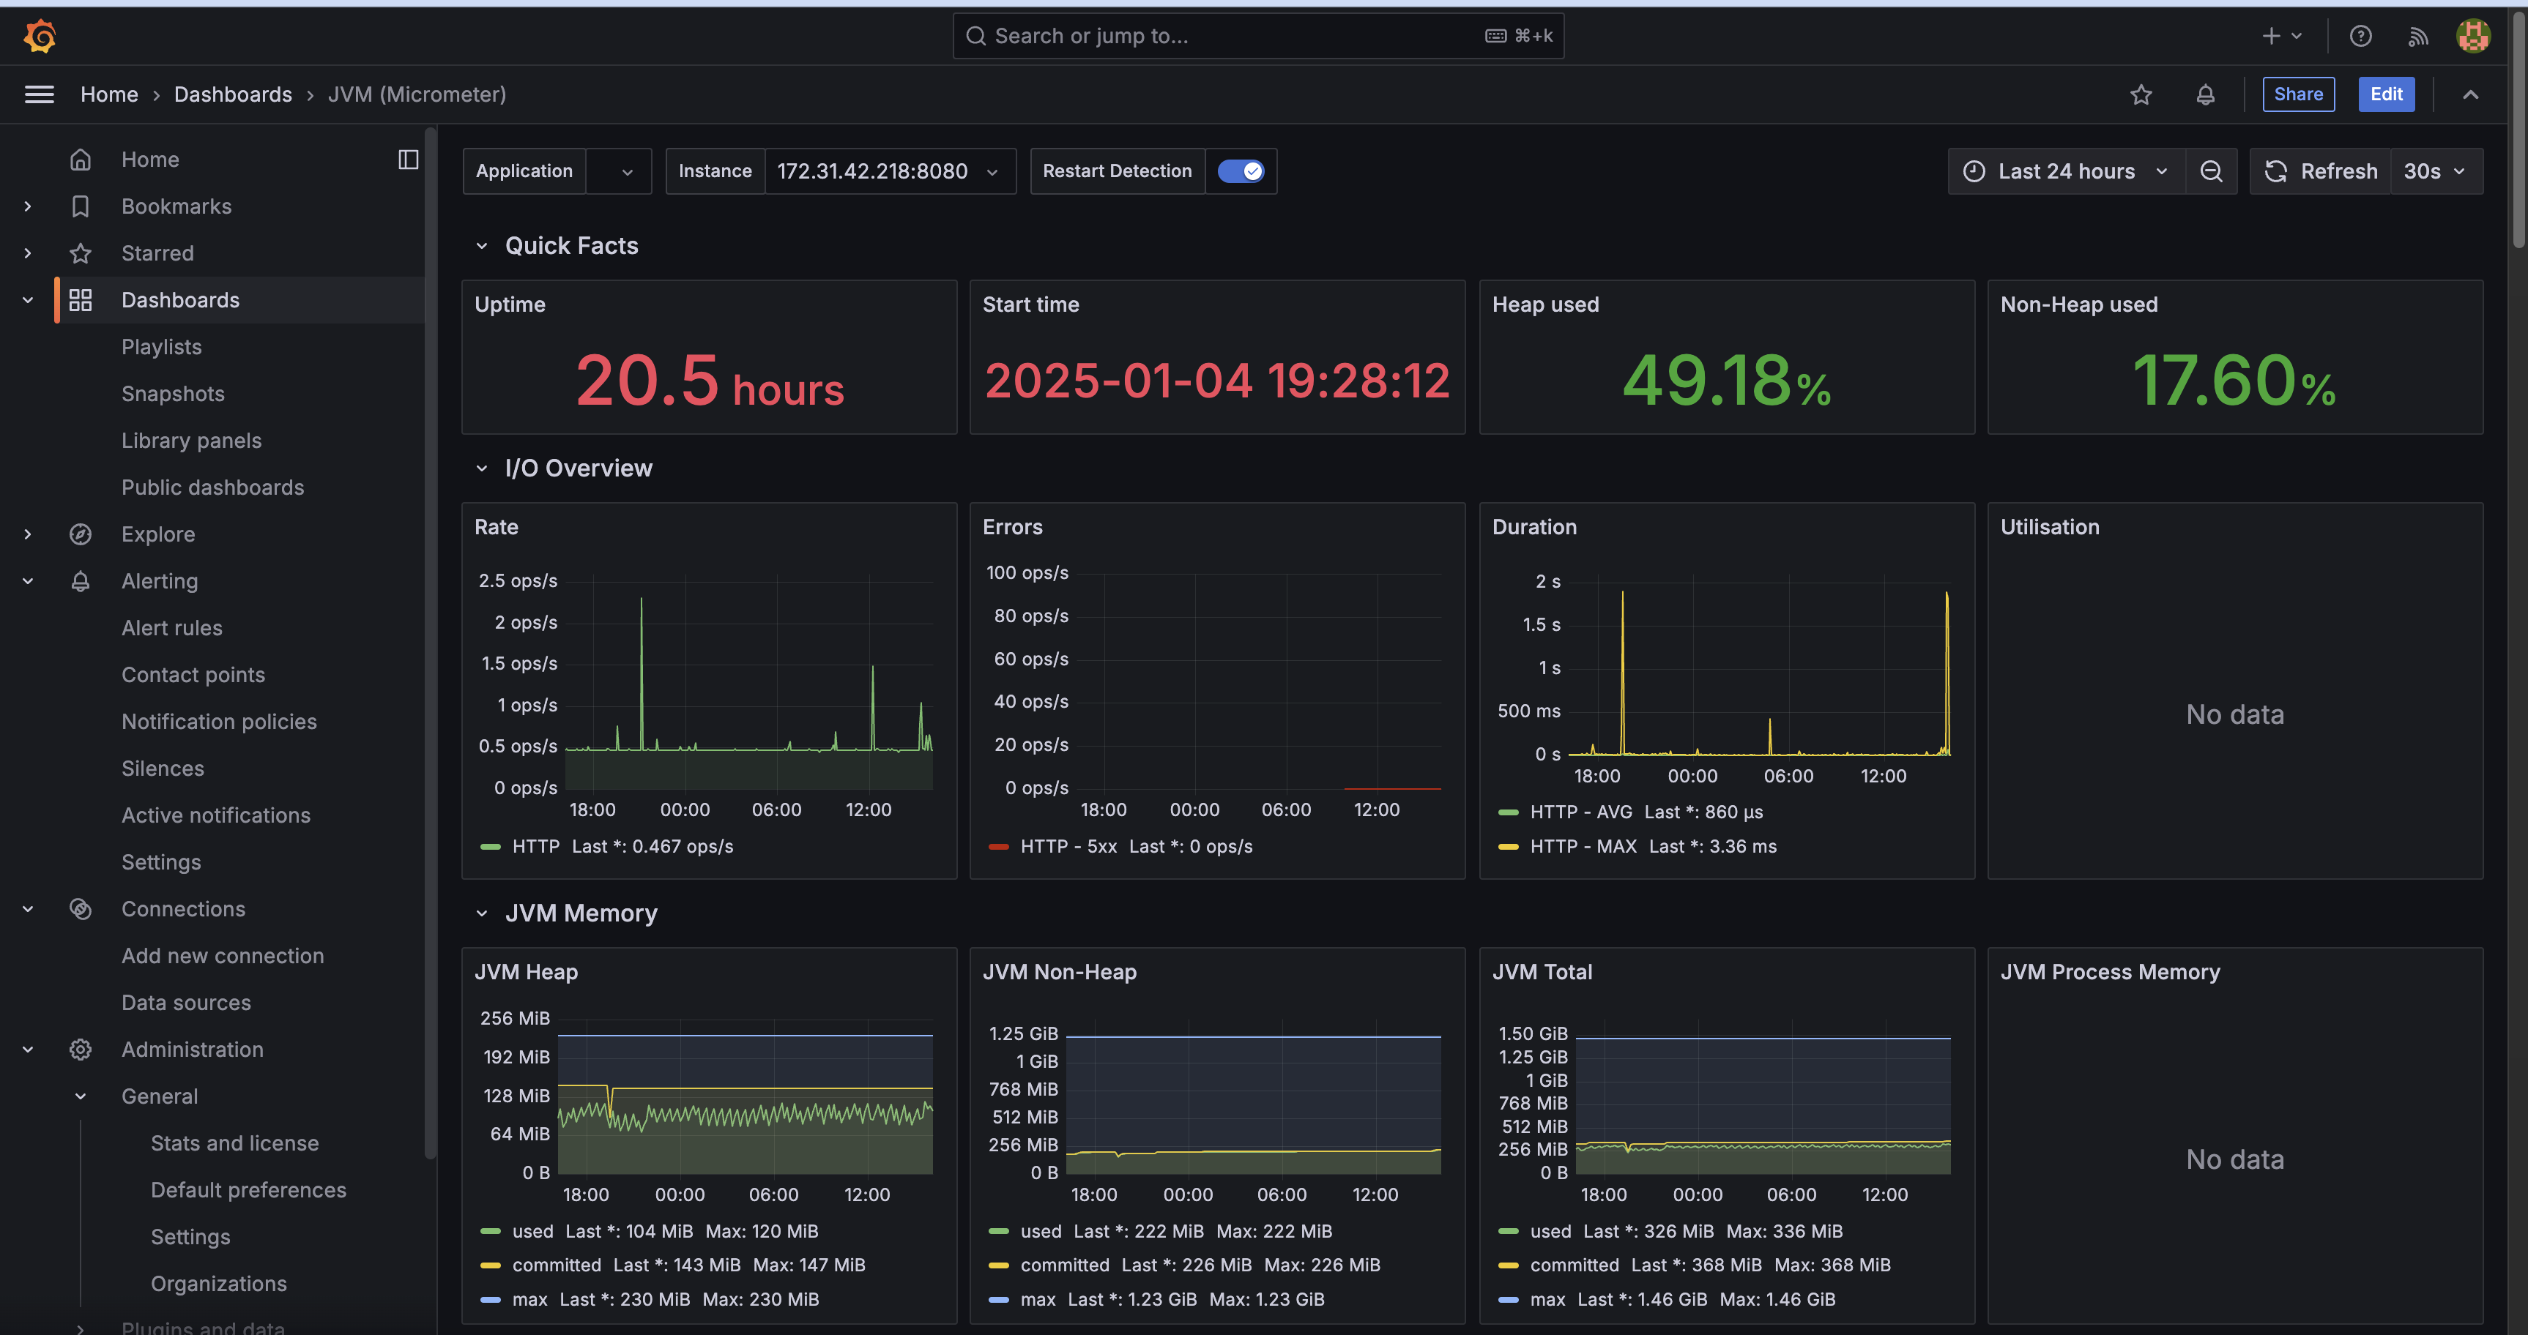Go to Home breadcrumb link
The width and height of the screenshot is (2528, 1335).
coord(109,94)
